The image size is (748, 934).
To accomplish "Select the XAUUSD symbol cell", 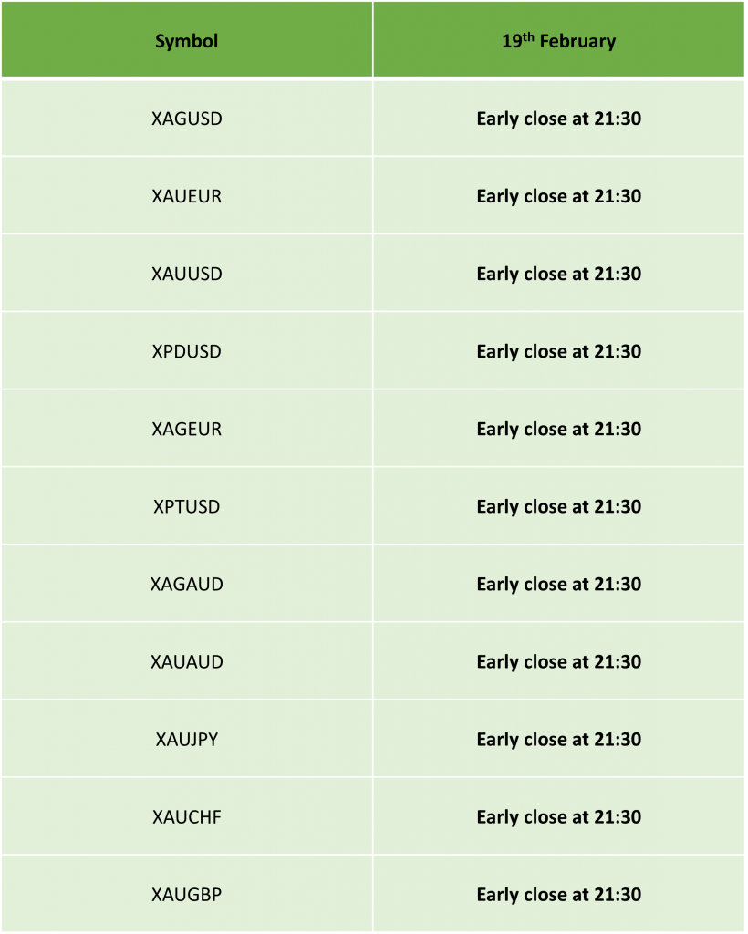I will pos(186,274).
